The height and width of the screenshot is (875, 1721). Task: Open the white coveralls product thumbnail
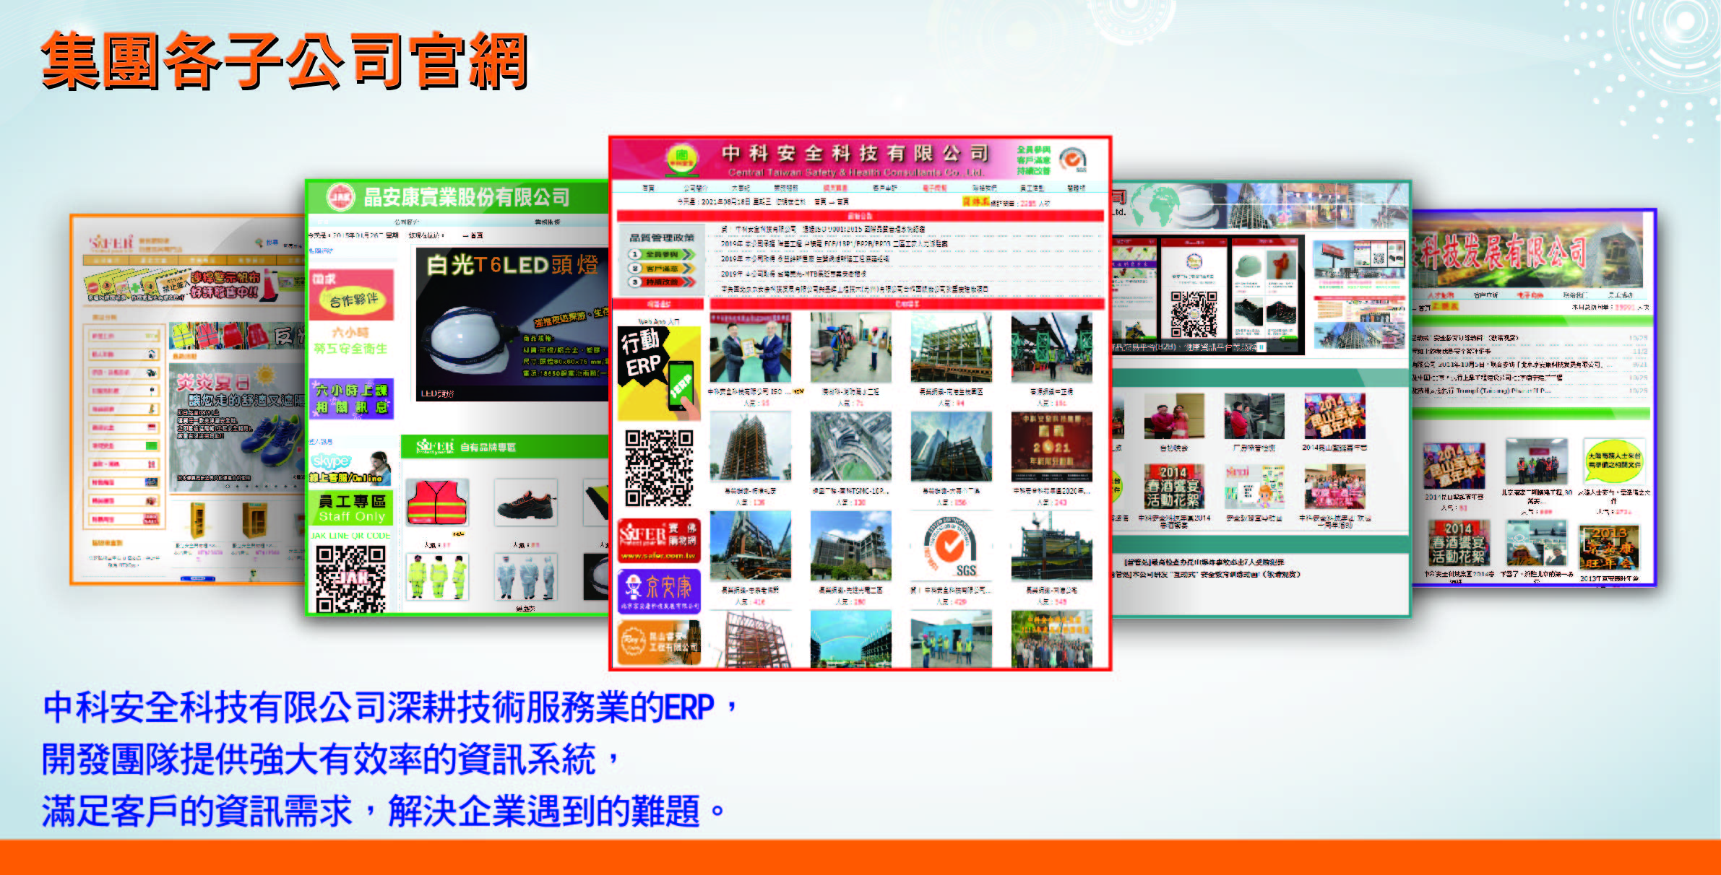[x=526, y=577]
